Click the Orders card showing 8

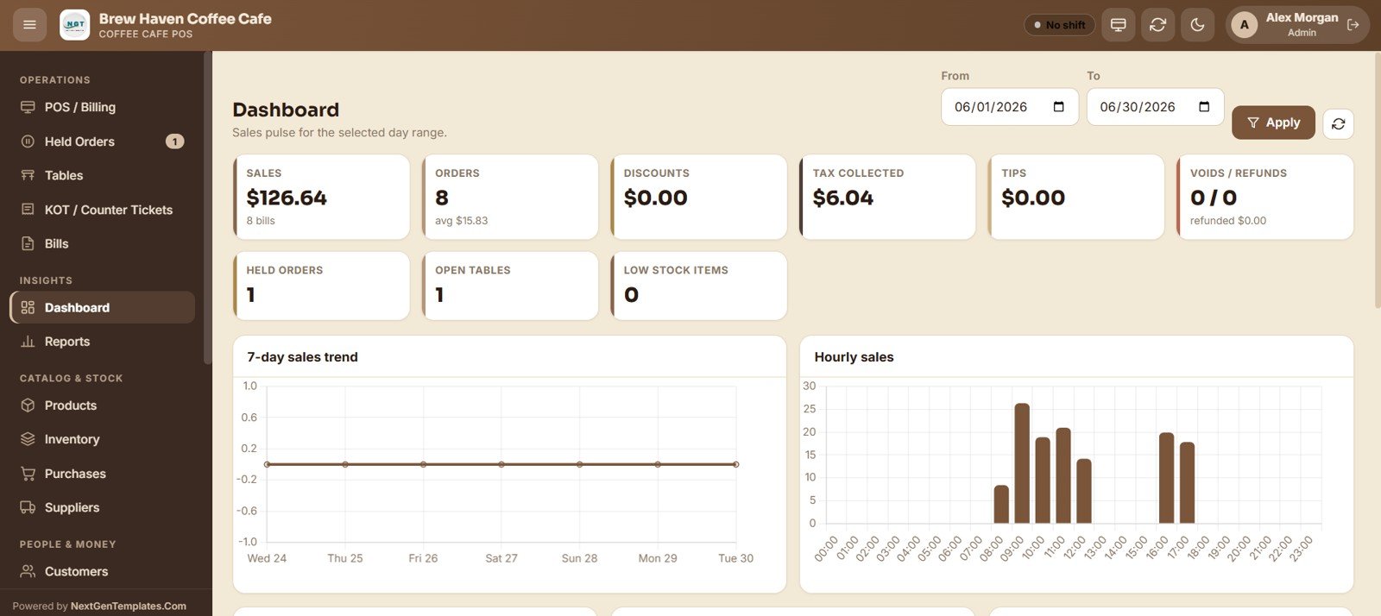tap(510, 197)
